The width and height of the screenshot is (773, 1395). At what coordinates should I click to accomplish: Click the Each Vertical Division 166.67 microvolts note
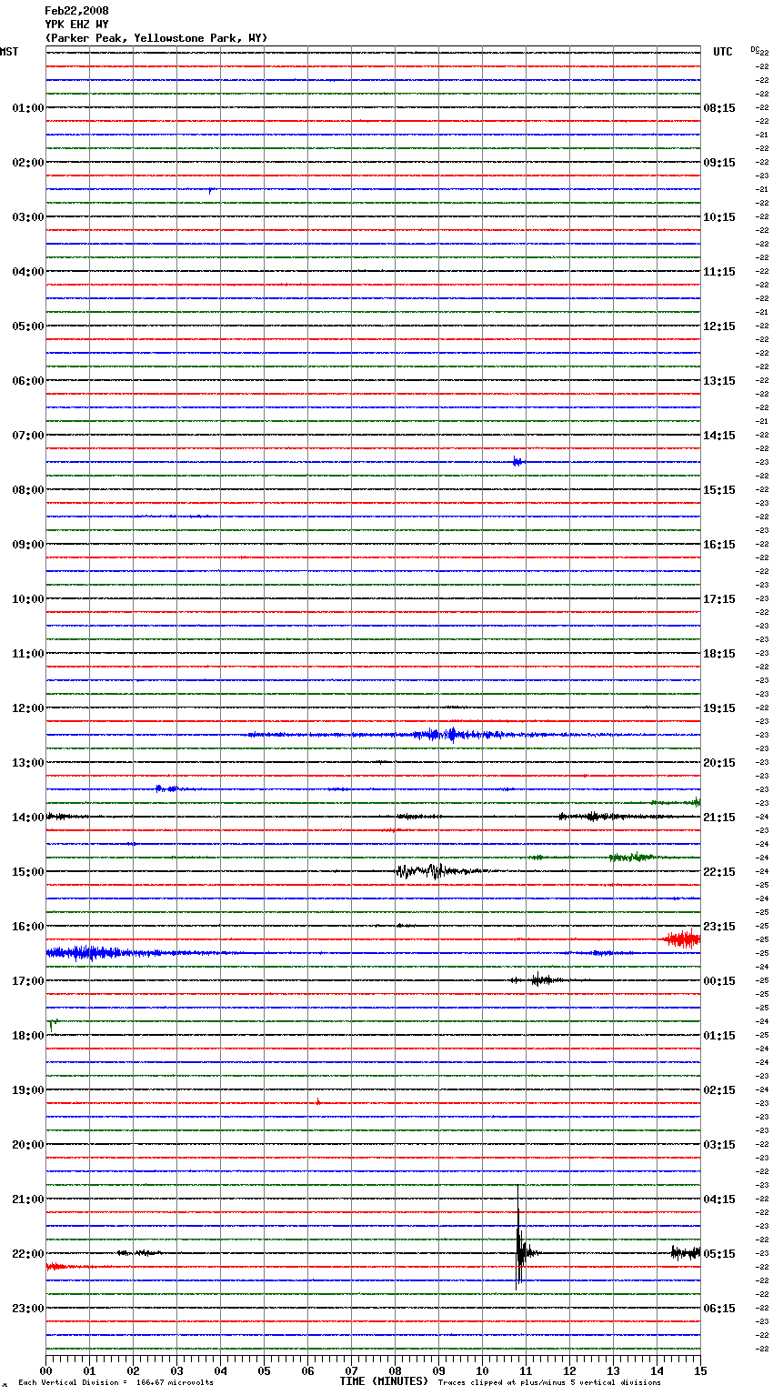tap(115, 1383)
